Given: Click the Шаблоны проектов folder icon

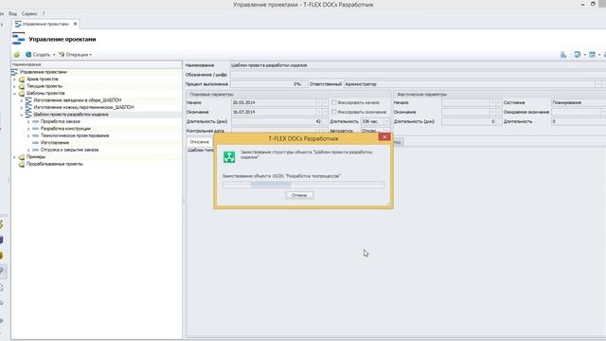Looking at the screenshot, I should click(22, 93).
